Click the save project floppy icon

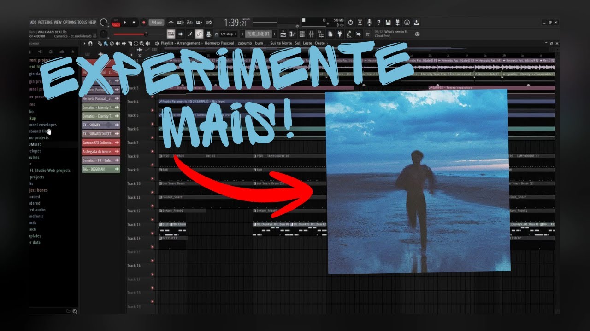tap(388, 23)
